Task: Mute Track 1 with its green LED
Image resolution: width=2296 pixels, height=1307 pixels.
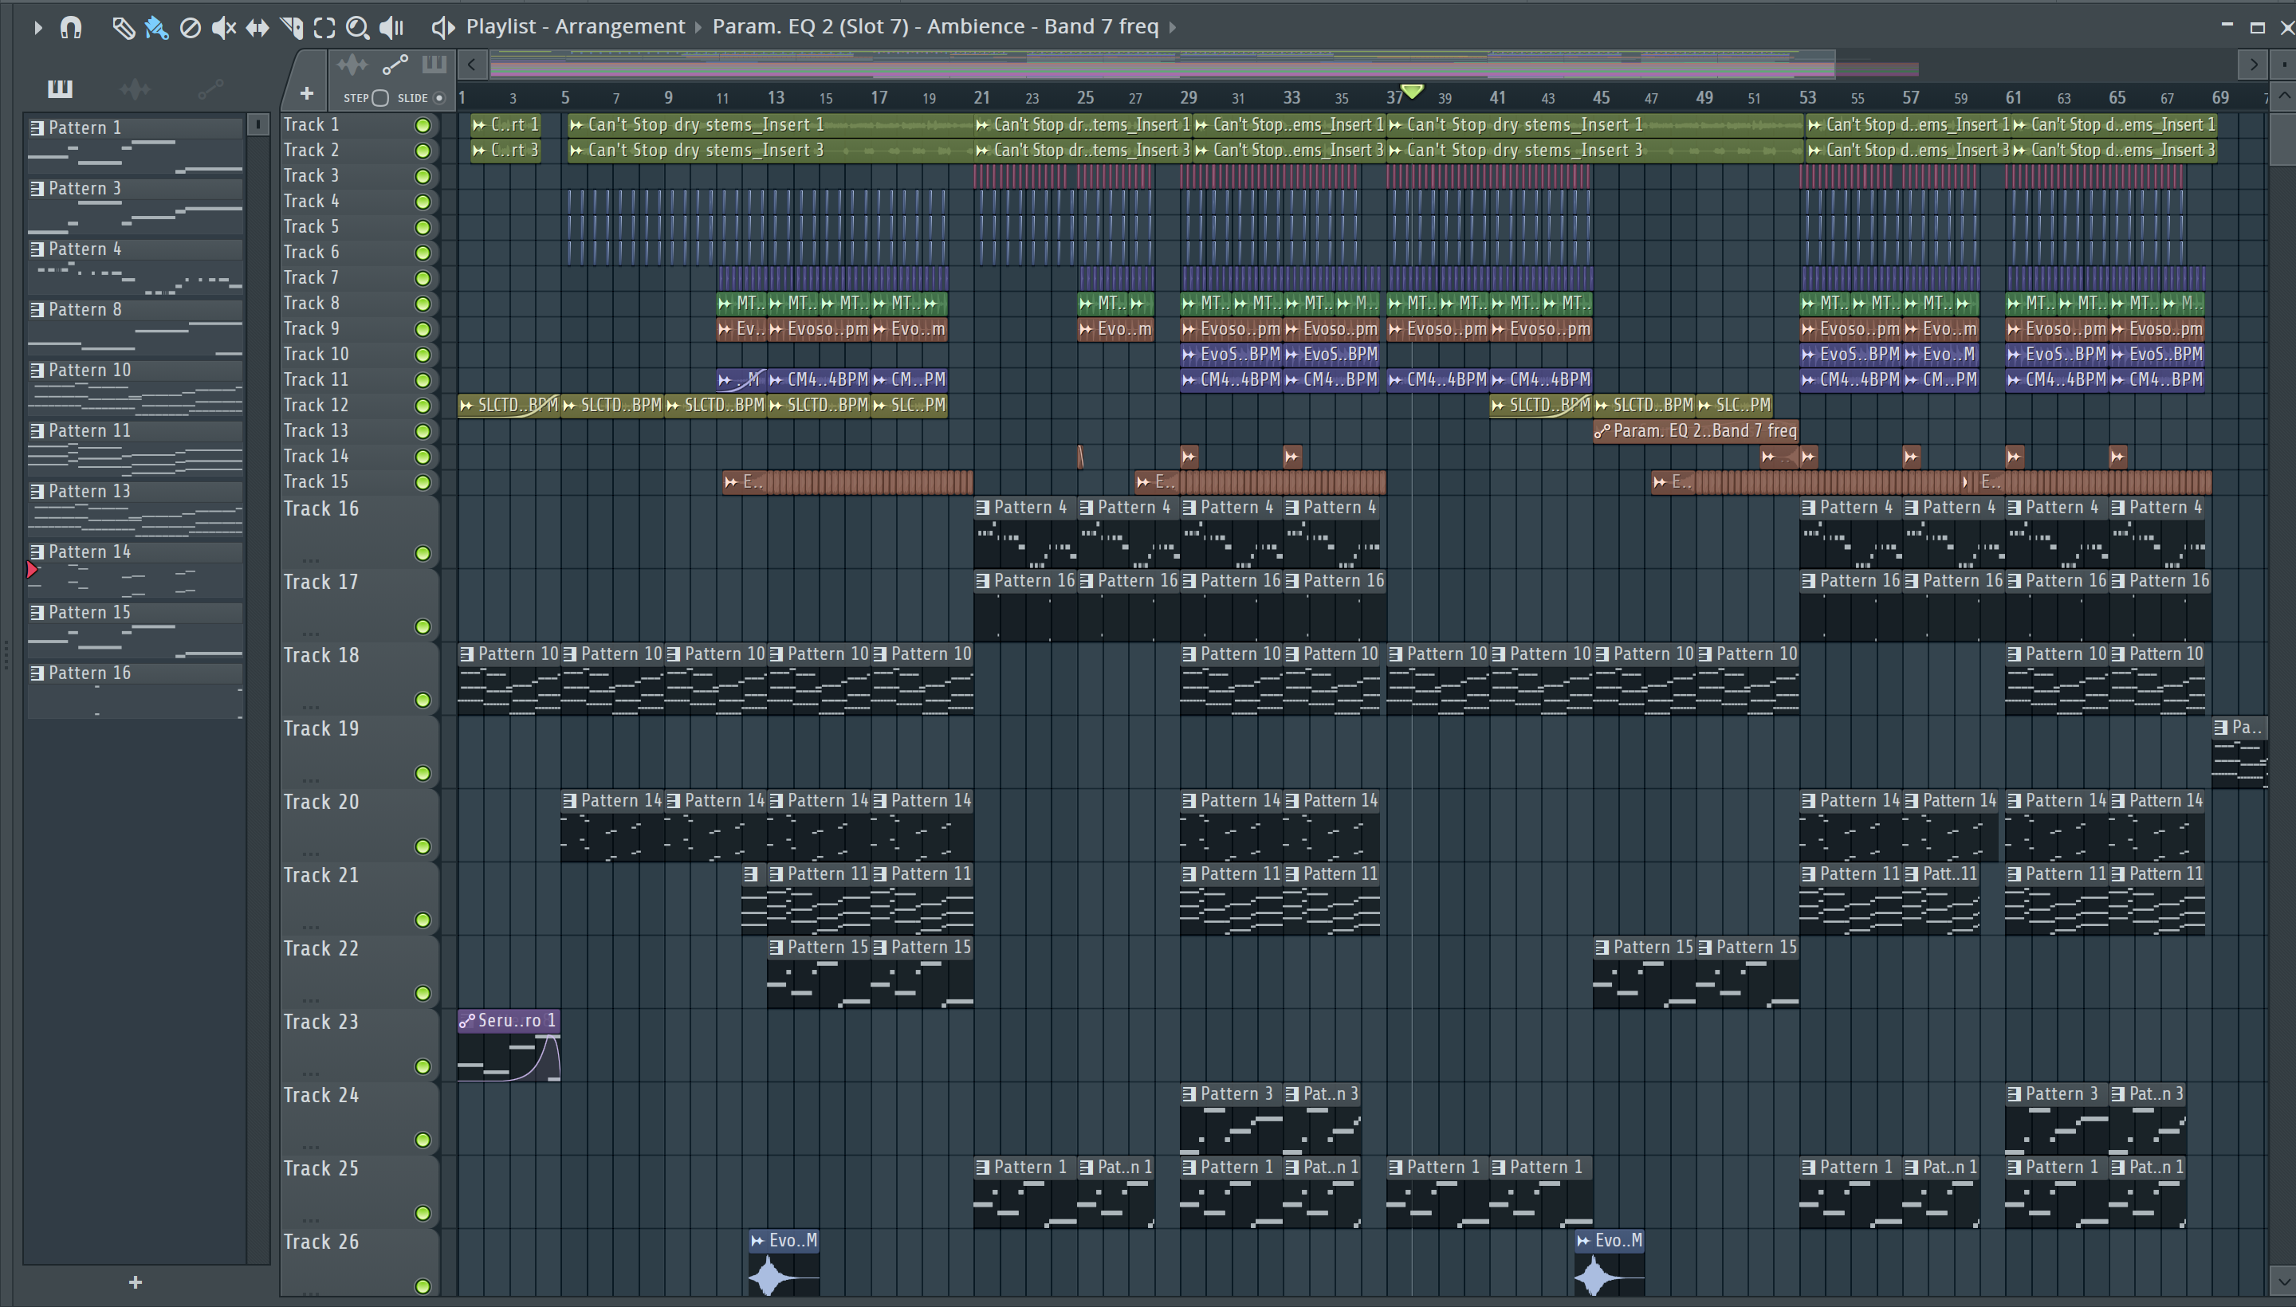Action: 422,126
